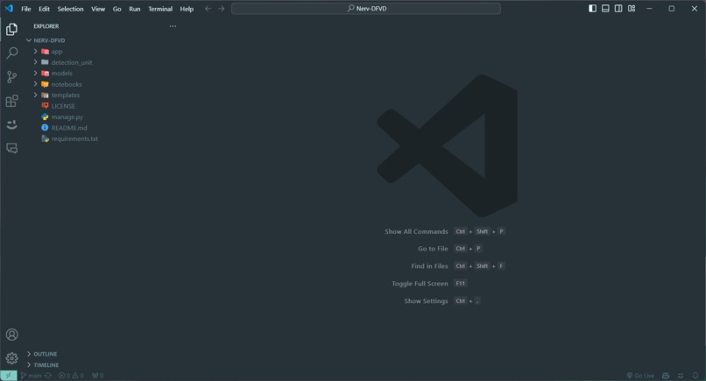Open the chat view in activity bar
Image resolution: width=706 pixels, height=381 pixels.
coord(11,148)
